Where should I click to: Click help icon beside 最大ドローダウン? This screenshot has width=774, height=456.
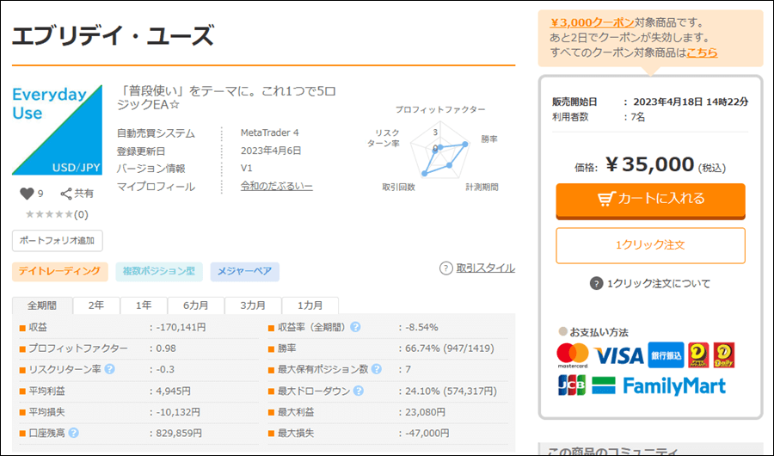[x=356, y=391]
